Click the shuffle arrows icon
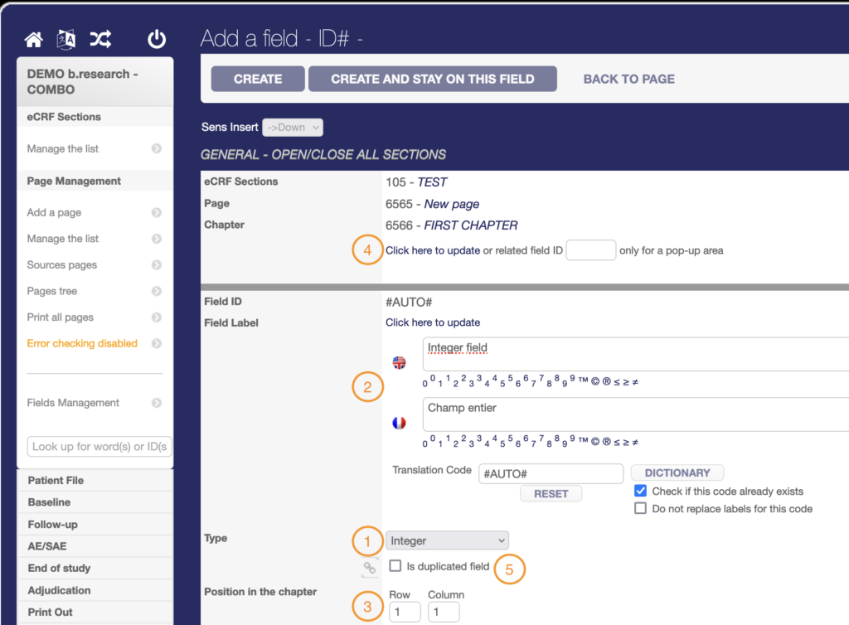 pos(100,39)
